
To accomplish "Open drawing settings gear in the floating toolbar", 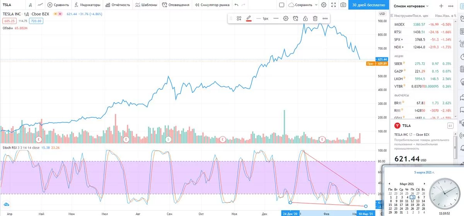I will (286, 18).
